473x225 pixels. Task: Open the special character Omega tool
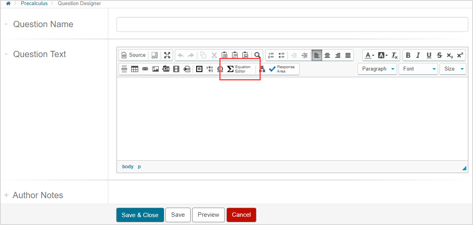coord(220,69)
